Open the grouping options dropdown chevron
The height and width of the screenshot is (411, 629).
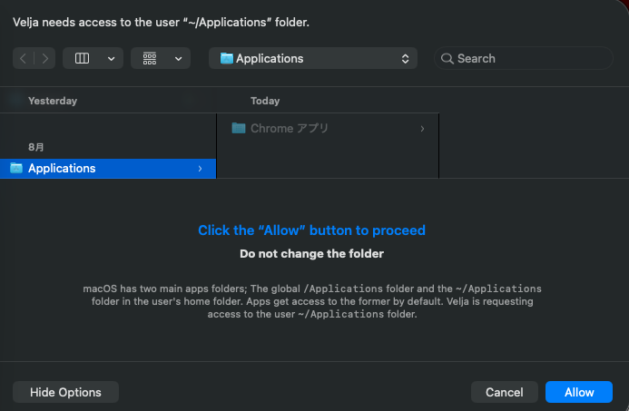click(178, 58)
